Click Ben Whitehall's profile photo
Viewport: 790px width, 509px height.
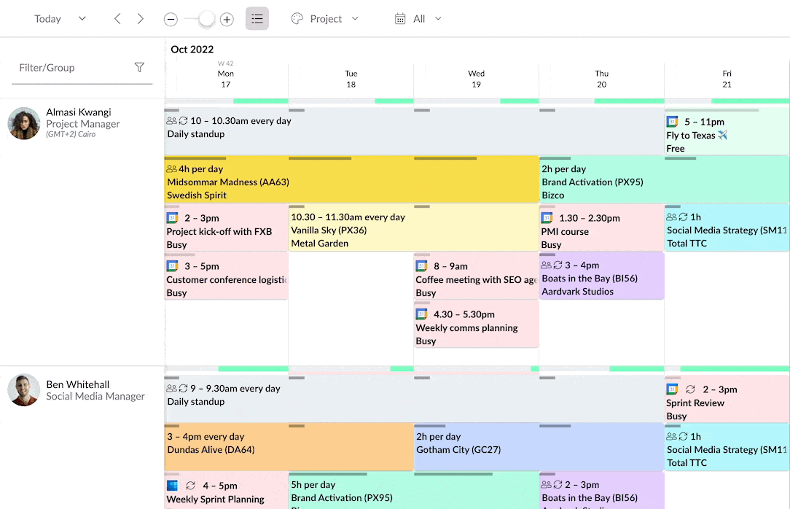click(23, 389)
